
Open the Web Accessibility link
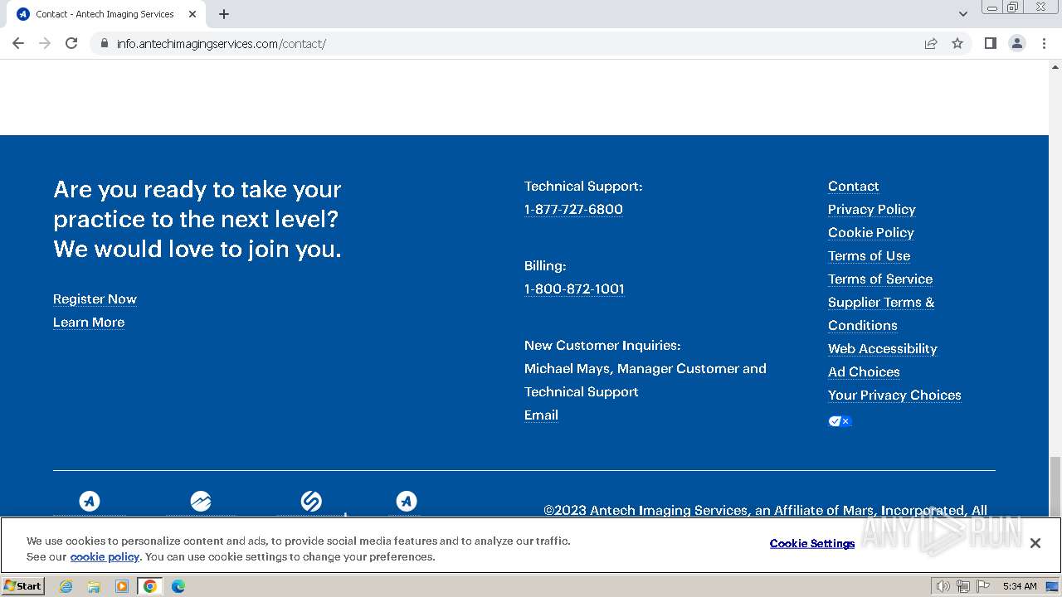tap(883, 349)
